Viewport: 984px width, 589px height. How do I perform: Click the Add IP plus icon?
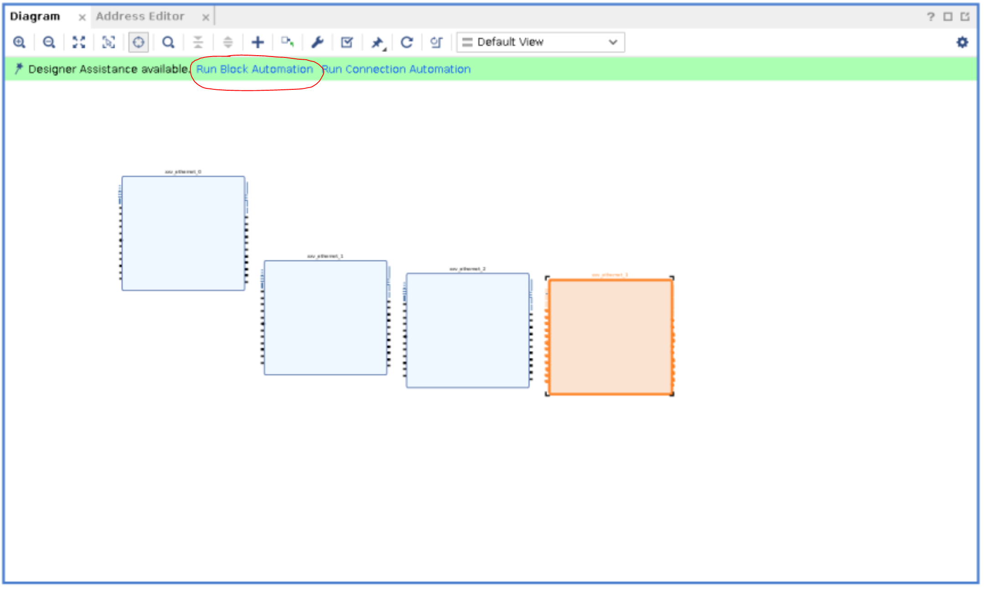(258, 42)
